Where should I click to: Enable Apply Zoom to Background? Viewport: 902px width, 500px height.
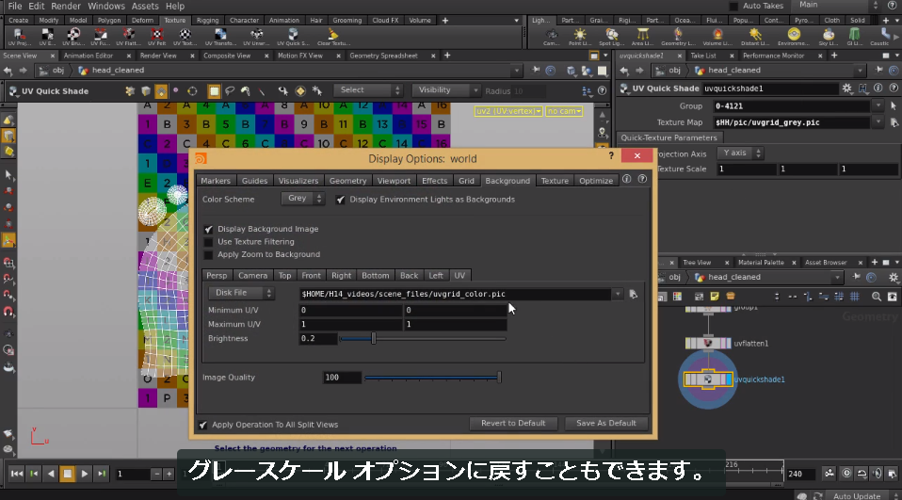click(208, 254)
